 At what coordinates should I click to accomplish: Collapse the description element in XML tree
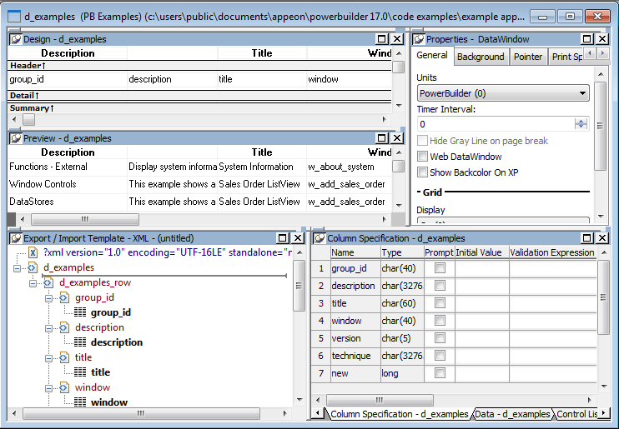[x=49, y=327]
